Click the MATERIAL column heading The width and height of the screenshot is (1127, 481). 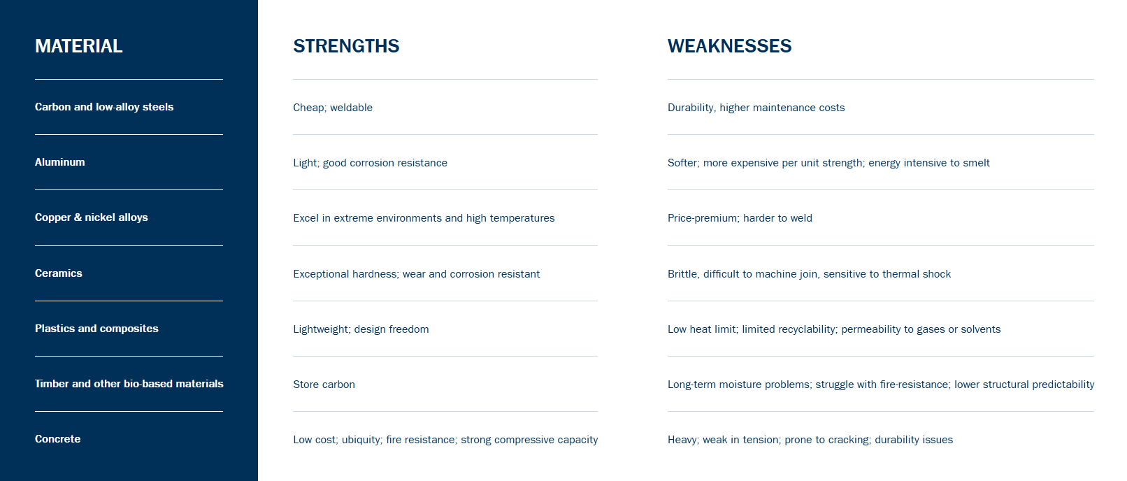click(79, 46)
